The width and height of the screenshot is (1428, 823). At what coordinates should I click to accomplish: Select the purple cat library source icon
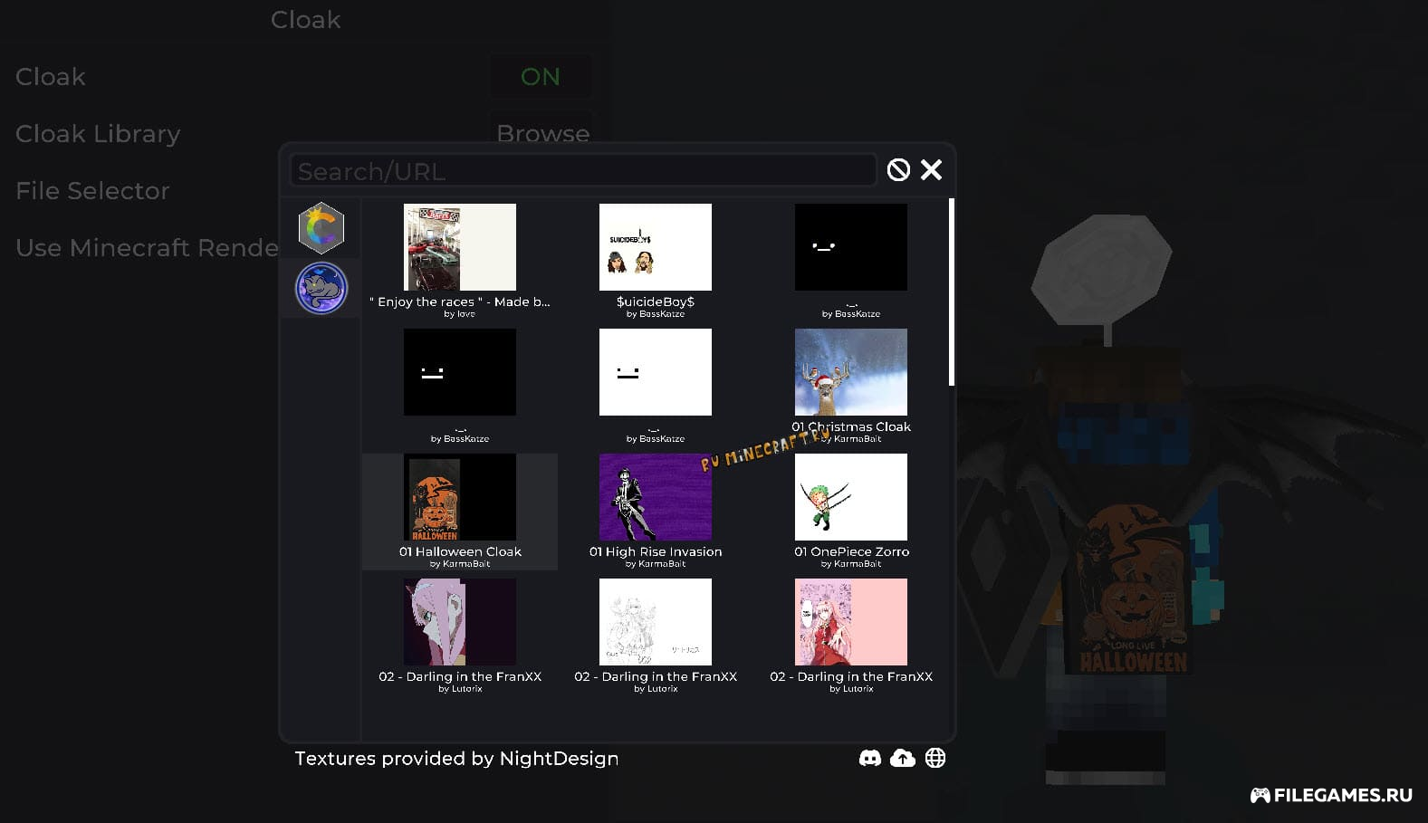click(321, 288)
